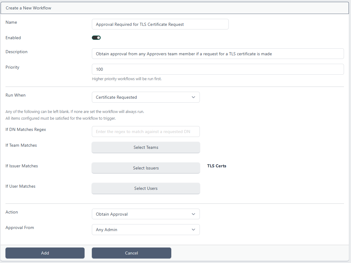351x263 pixels.
Task: Click the TLS Certs selected issuer label
Action: click(x=217, y=166)
